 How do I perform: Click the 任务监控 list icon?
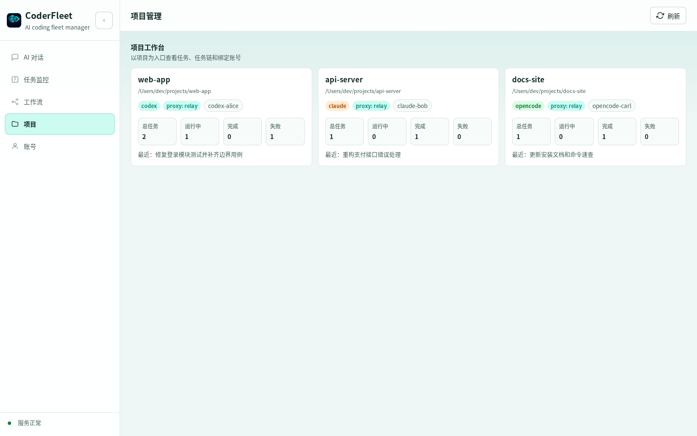coord(15,79)
